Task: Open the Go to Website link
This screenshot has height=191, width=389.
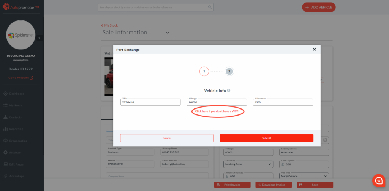Action: pyautogui.click(x=21, y=78)
